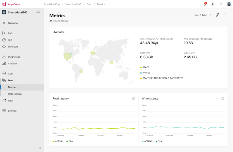Open the user profile avatar
This screenshot has width=233, height=152.
click(x=229, y=4)
